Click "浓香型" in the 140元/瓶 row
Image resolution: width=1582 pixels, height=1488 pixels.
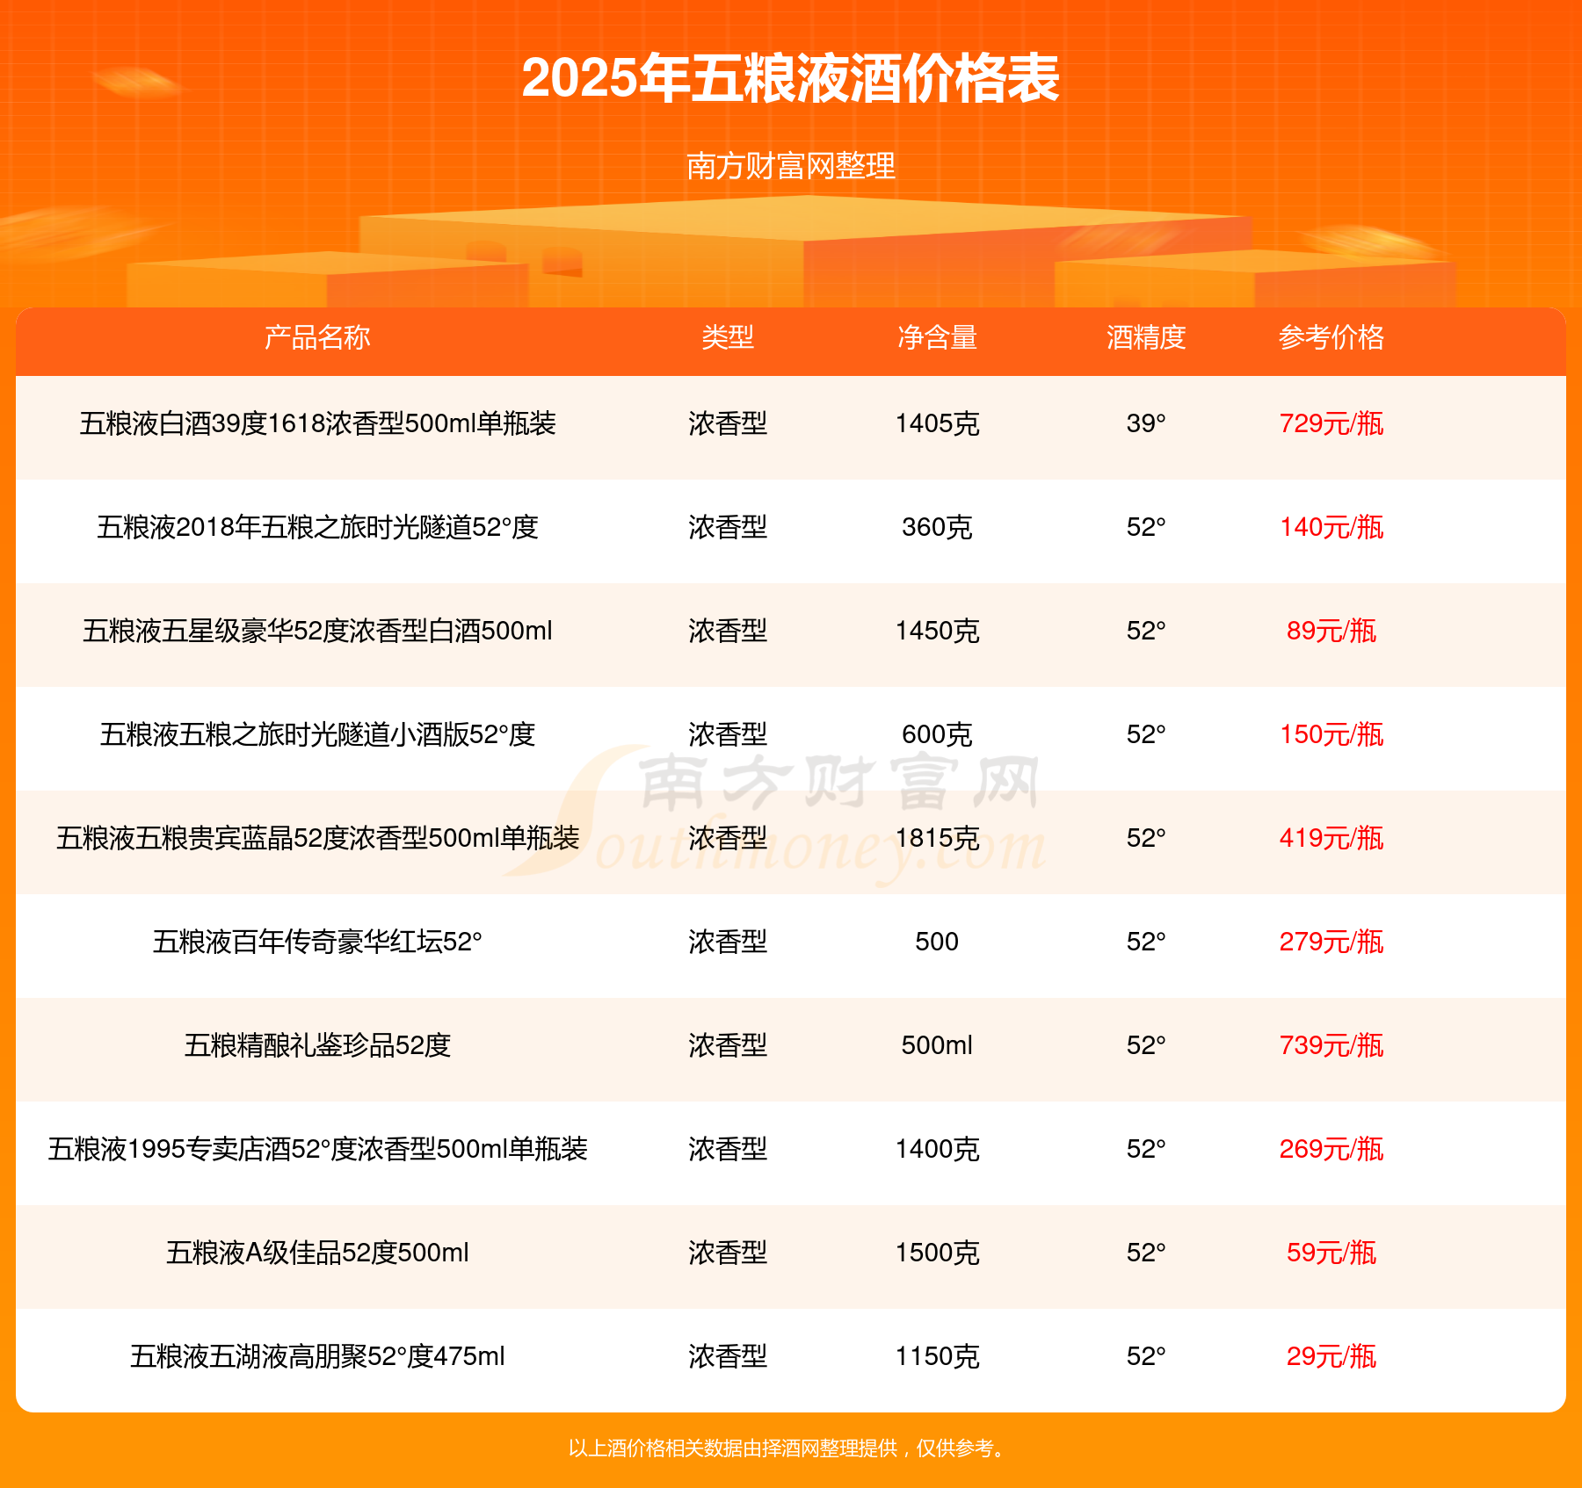(x=728, y=527)
